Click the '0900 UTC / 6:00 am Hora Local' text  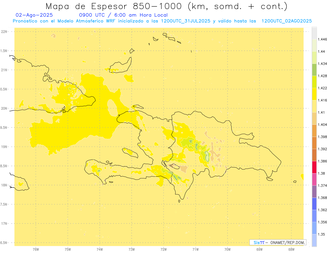(x=123, y=15)
